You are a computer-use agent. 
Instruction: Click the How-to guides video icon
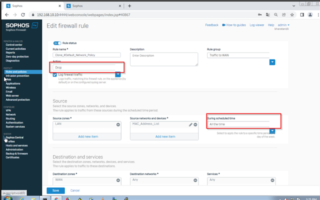pyautogui.click(x=223, y=25)
